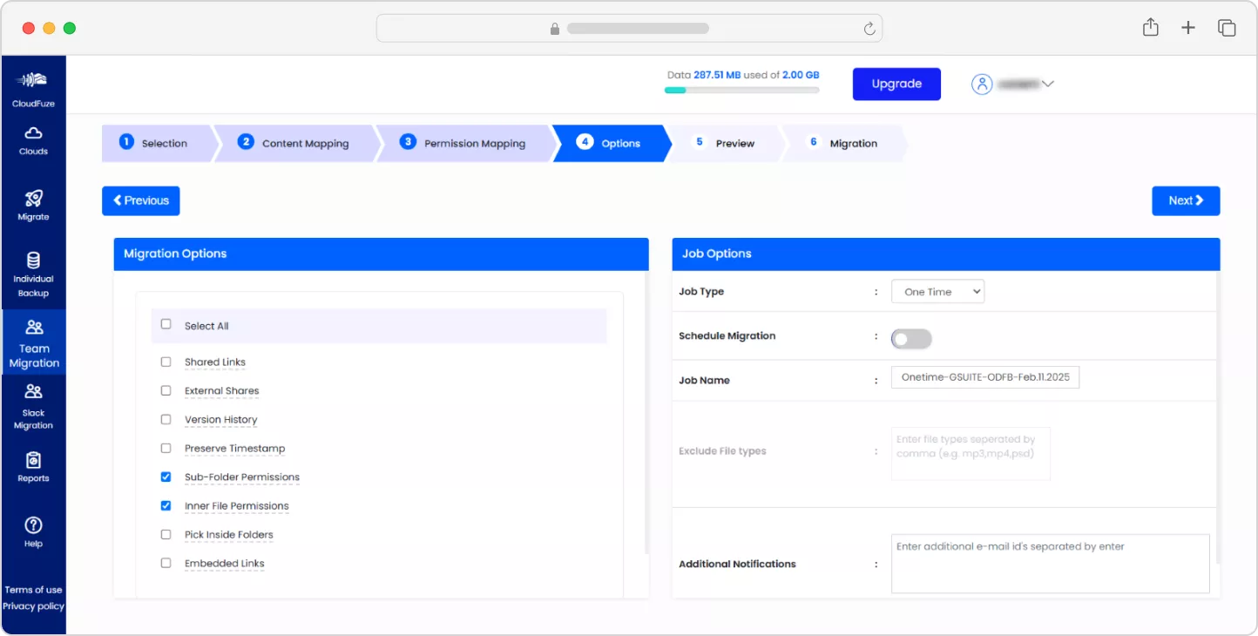Expand the user account dropdown arrow

(x=1048, y=85)
